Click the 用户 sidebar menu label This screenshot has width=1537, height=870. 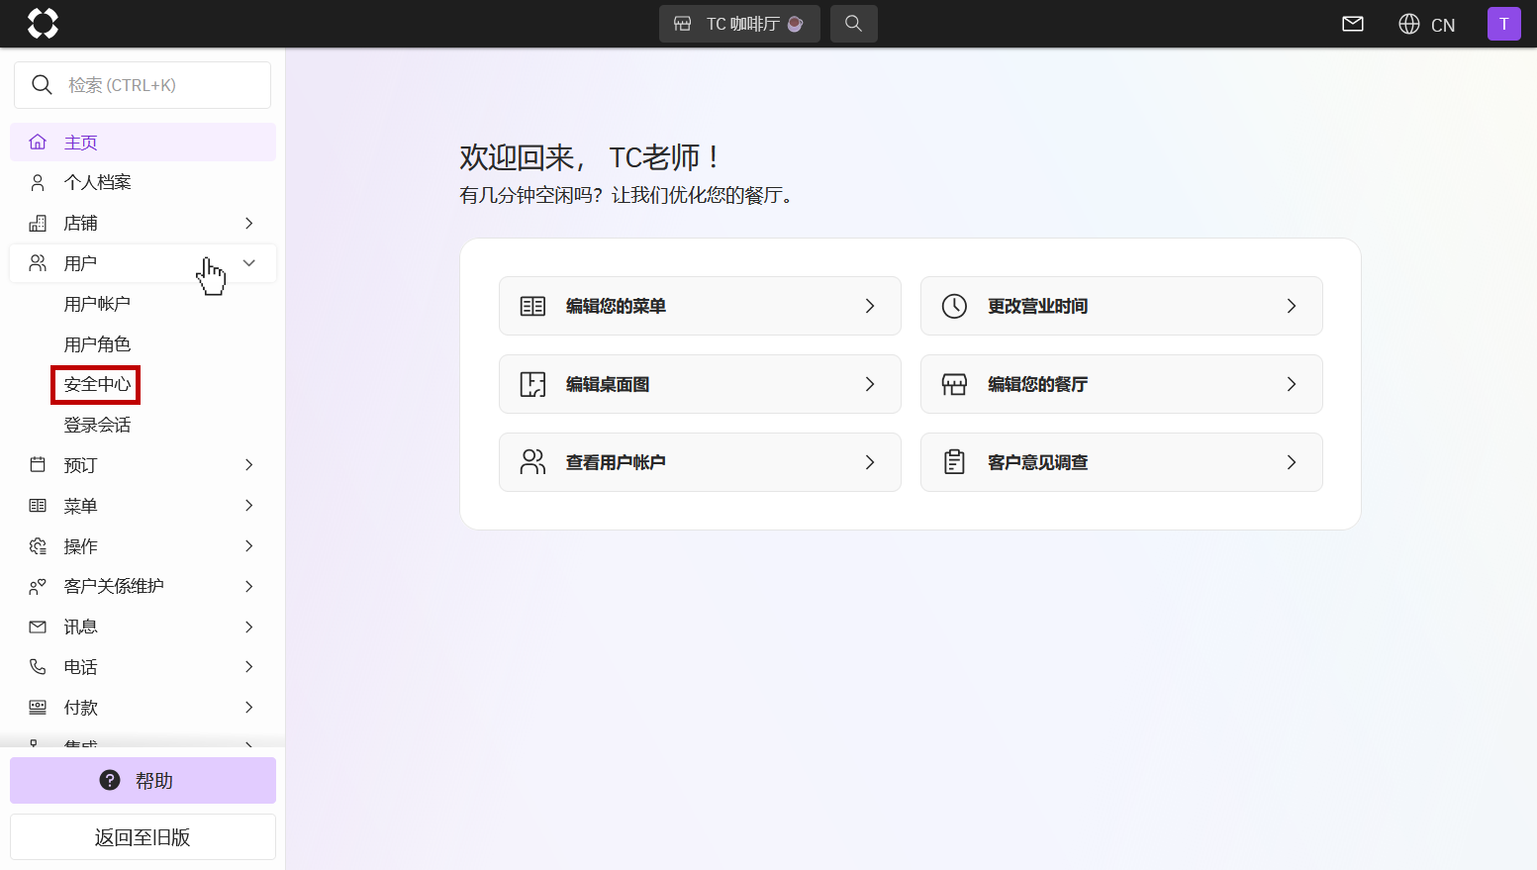tap(80, 263)
